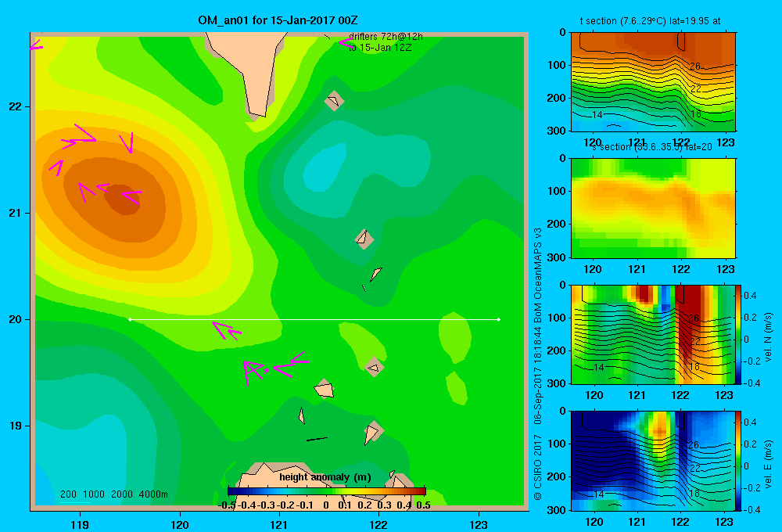Click the dark orange eddy core near 21N
Image resolution: width=782 pixels, height=532 pixels.
click(x=123, y=199)
